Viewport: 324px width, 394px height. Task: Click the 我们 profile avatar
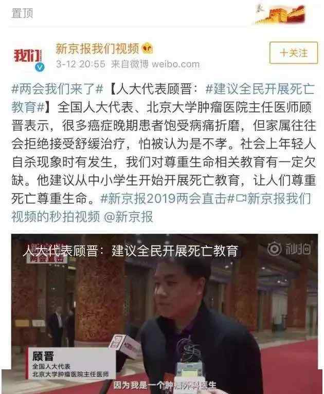(28, 56)
